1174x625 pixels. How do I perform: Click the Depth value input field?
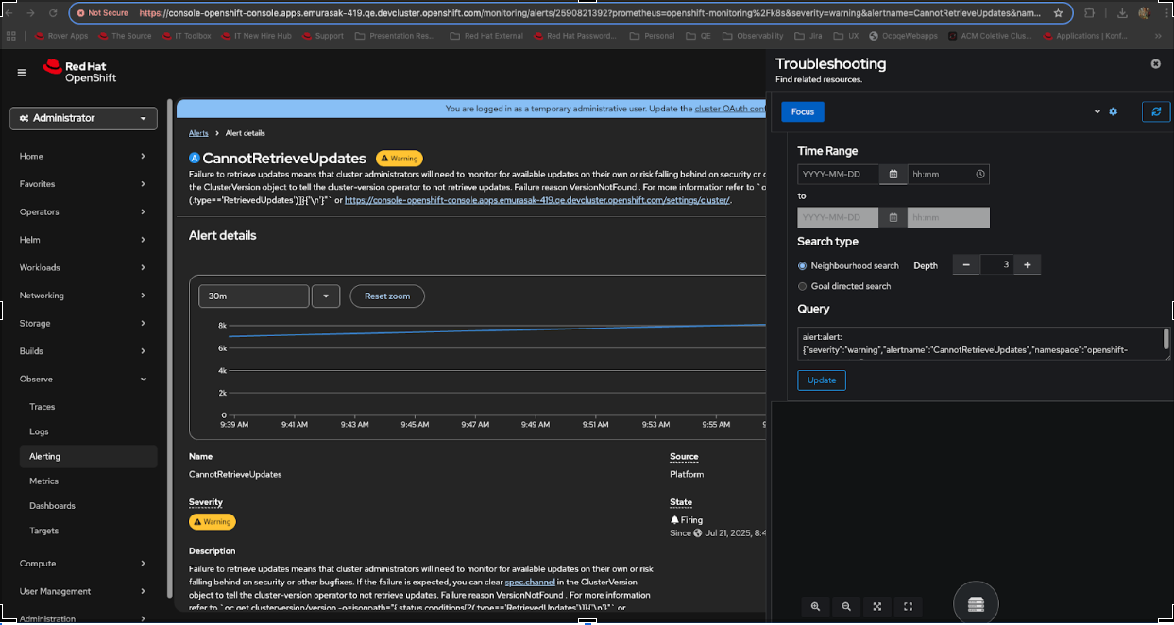tap(996, 265)
